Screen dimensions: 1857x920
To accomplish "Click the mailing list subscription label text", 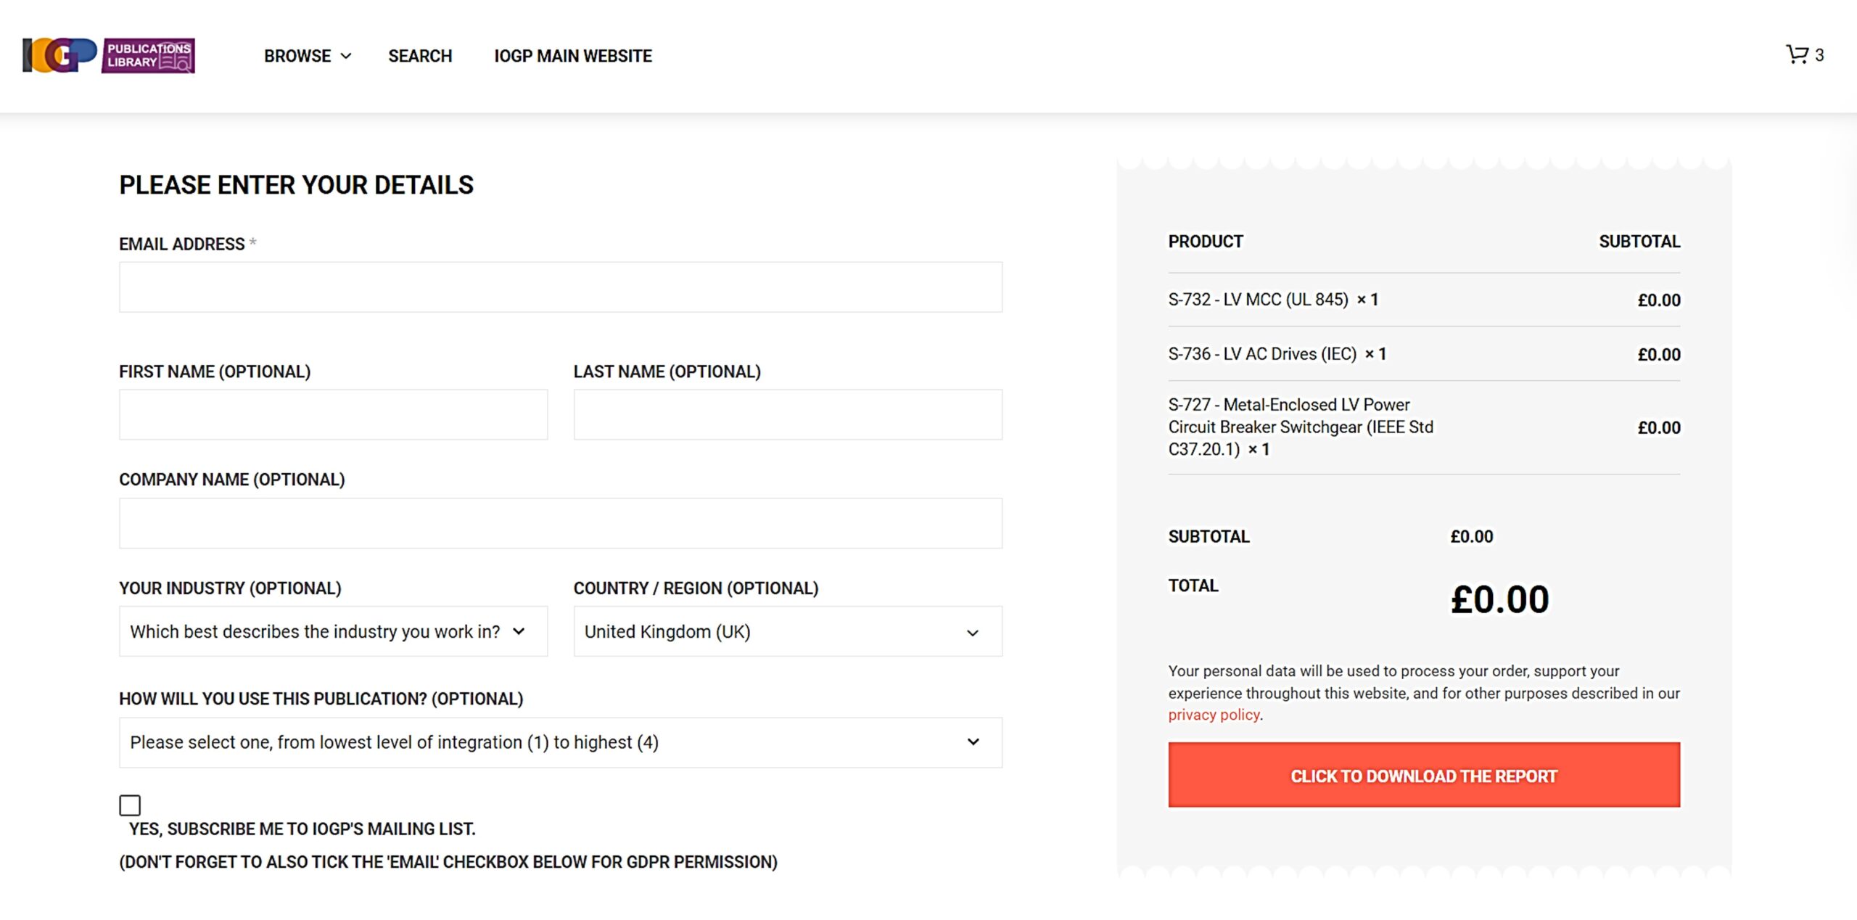I will tap(302, 829).
